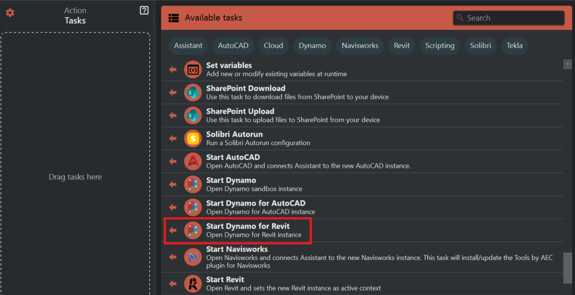The width and height of the screenshot is (575, 295).
Task: Filter tasks by Revit category
Action: [402, 46]
